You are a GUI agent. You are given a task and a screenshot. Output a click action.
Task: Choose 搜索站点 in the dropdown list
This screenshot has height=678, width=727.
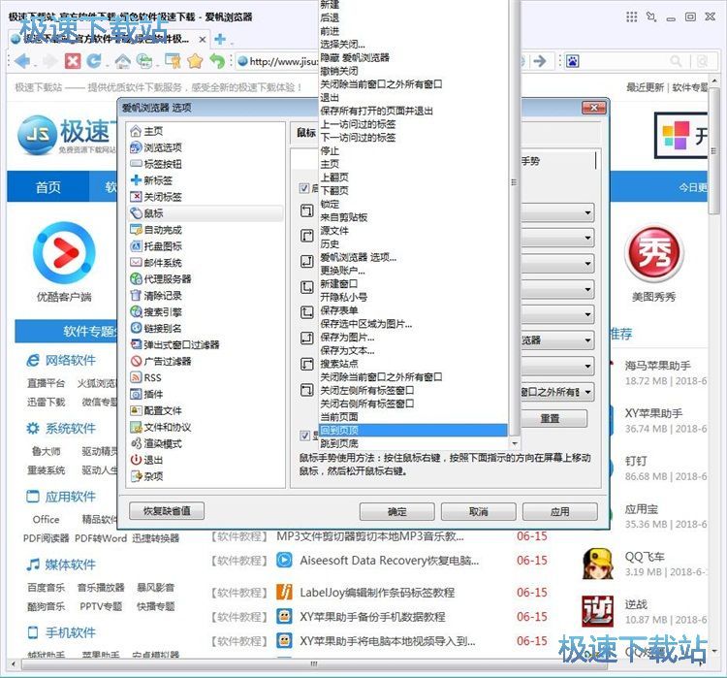pyautogui.click(x=413, y=364)
